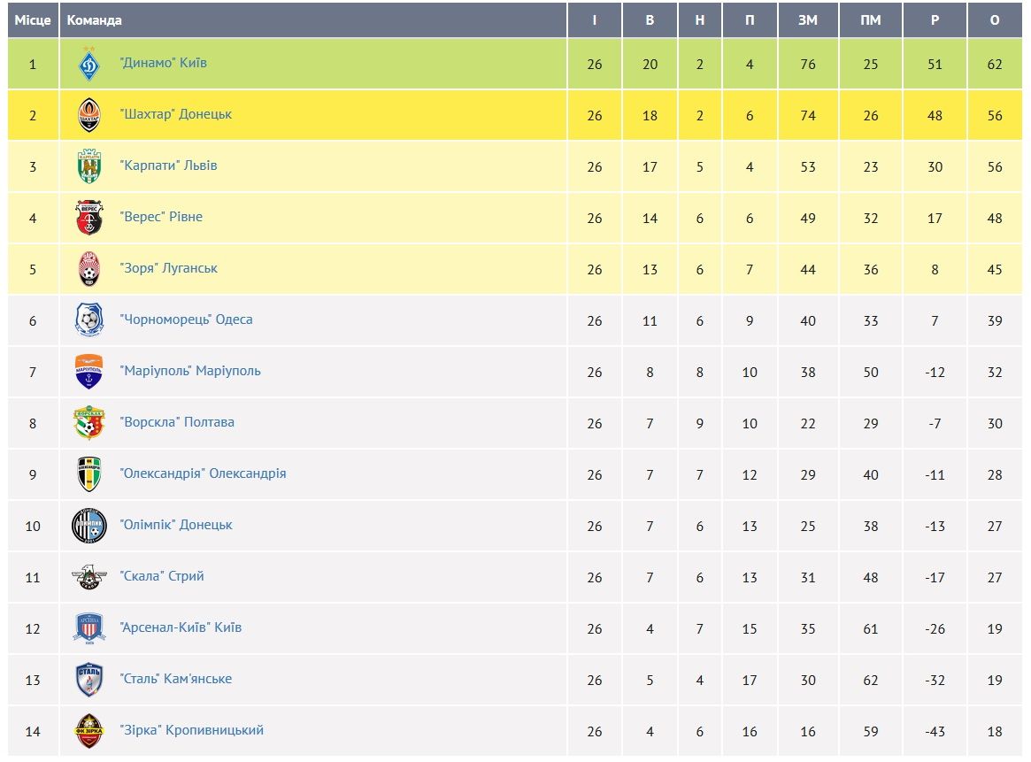
Task: Click the "Місце" column header
Action: pos(33,20)
